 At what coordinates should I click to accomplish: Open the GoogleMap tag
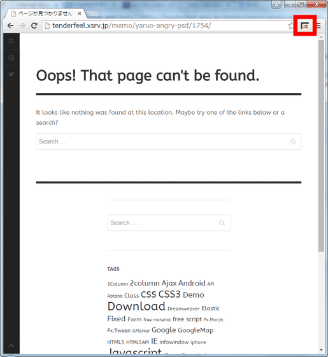coord(196,330)
